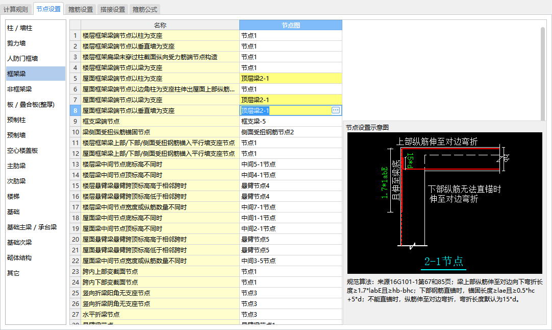Open the 箍筋公式 tab
Image resolution: width=552 pixels, height=330 pixels.
(145, 9)
